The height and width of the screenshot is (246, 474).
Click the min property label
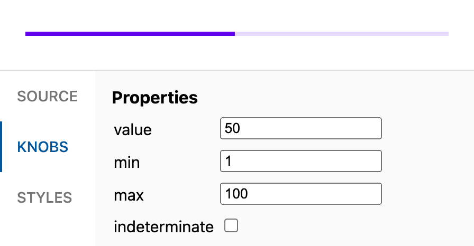tap(127, 162)
